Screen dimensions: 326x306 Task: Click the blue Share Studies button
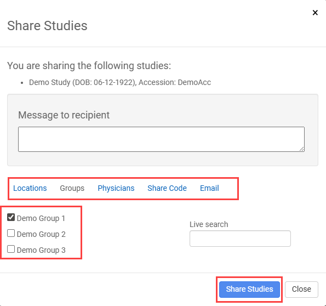point(249,289)
